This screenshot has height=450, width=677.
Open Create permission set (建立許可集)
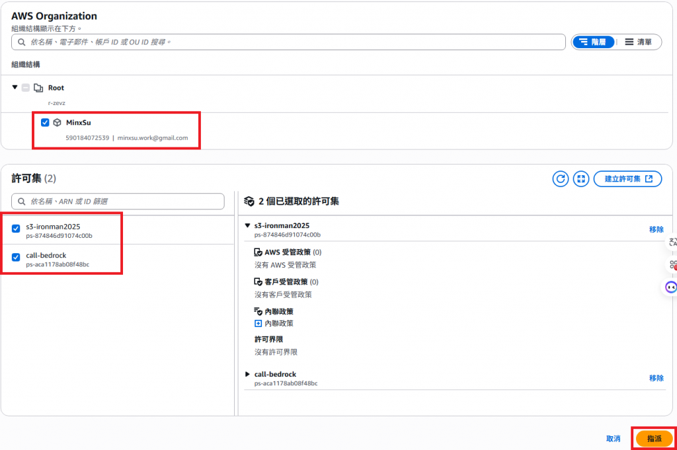[628, 178]
